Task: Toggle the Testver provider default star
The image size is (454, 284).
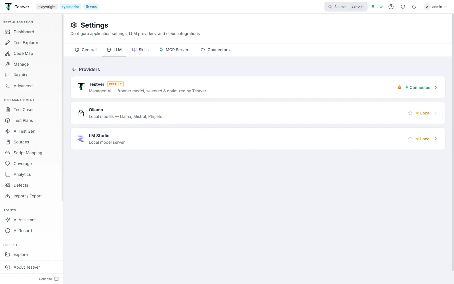Action: pyautogui.click(x=400, y=87)
